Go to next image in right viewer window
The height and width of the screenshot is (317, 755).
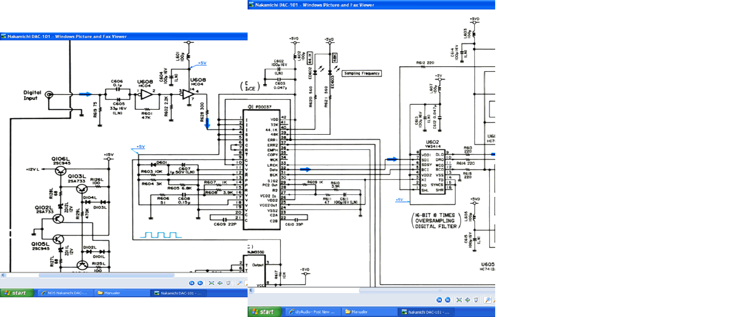tap(448, 300)
